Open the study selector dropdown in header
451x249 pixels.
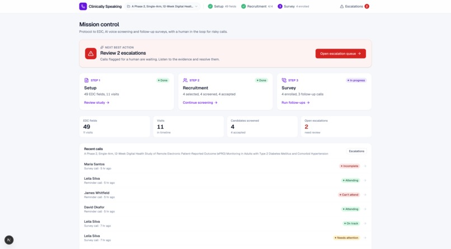[162, 6]
